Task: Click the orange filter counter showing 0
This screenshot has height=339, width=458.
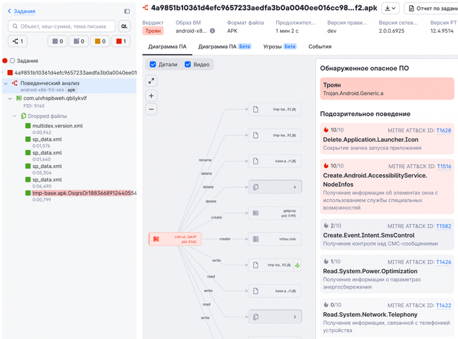Action: click(x=100, y=41)
